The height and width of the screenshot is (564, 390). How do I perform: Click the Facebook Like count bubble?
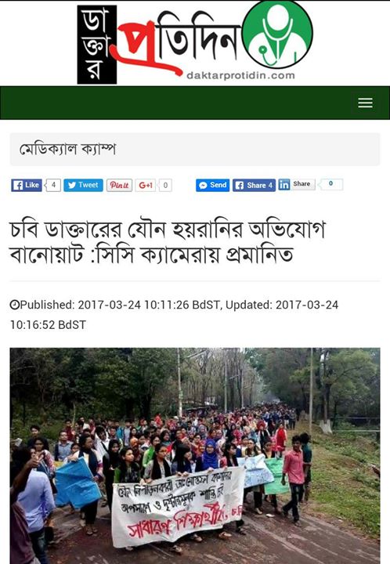point(52,185)
